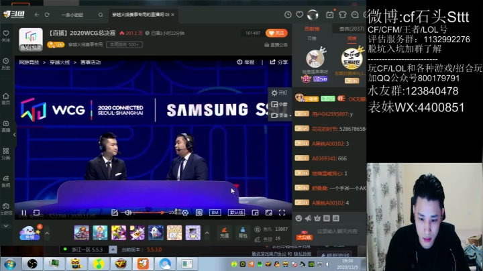Pause the live stream video
483x271 pixels.
(x=23, y=213)
